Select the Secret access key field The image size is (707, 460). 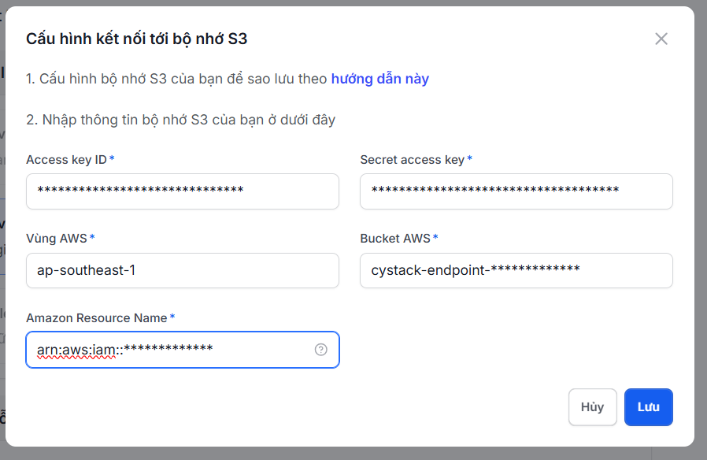point(516,191)
